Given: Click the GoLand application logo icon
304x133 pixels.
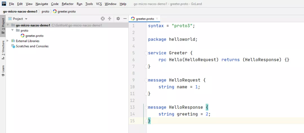Looking at the screenshot, I should (4, 3).
